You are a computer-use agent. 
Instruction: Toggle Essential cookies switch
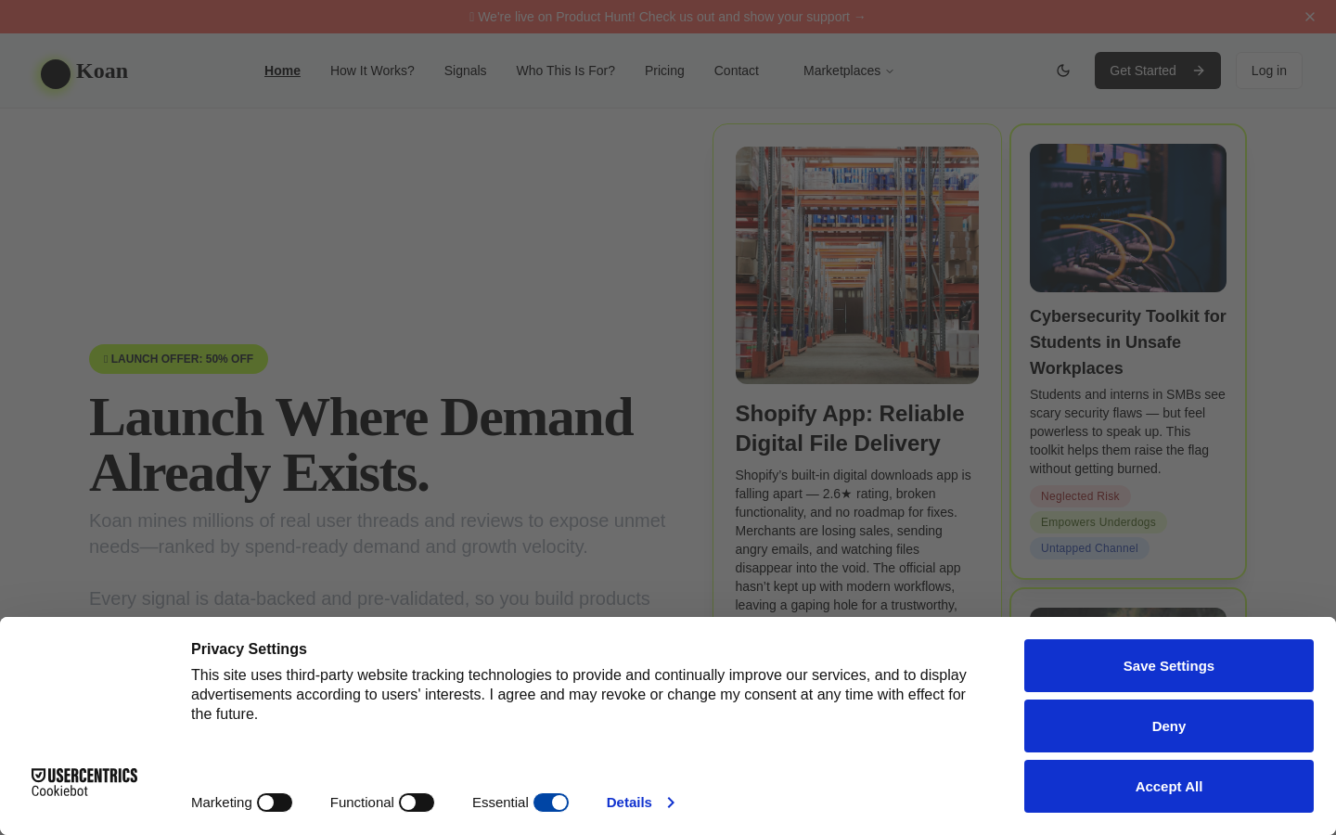coord(551,803)
